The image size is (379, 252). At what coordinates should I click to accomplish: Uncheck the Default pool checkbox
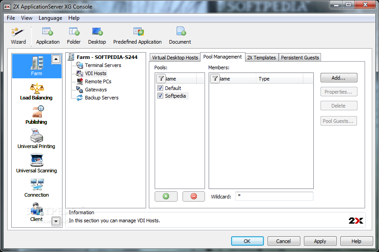160,88
